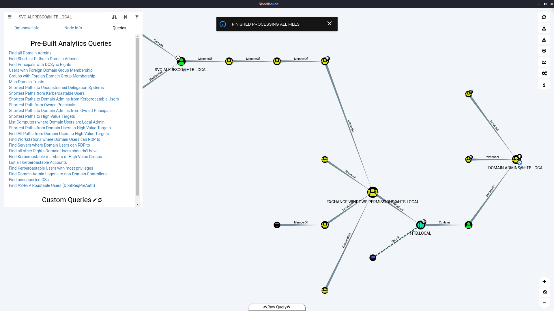Run Shortest Path from Owned Principals
Viewport: 554px width, 311px height.
click(x=42, y=105)
